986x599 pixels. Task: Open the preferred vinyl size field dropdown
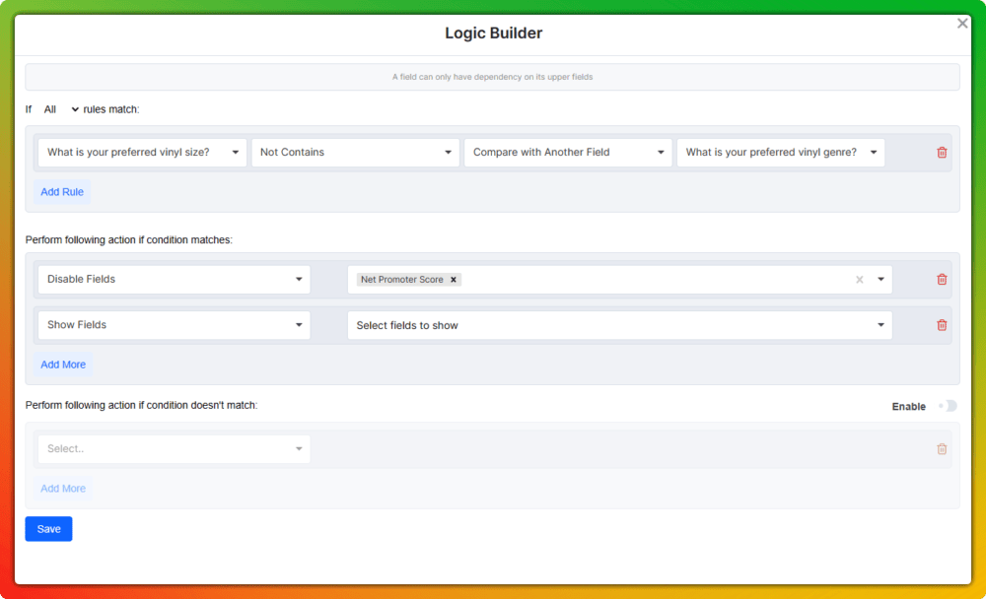click(142, 153)
